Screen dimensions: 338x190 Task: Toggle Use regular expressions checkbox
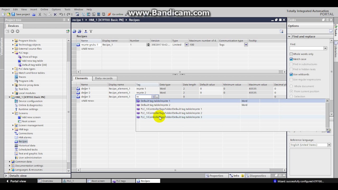pos(291,79)
